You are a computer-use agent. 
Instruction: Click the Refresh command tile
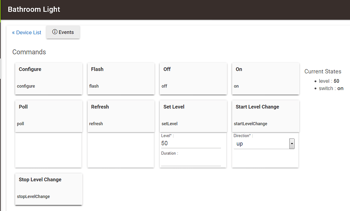pos(121,116)
